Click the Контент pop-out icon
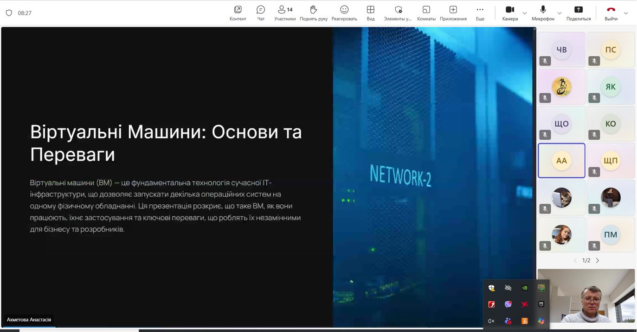The width and height of the screenshot is (637, 332). coord(238,13)
